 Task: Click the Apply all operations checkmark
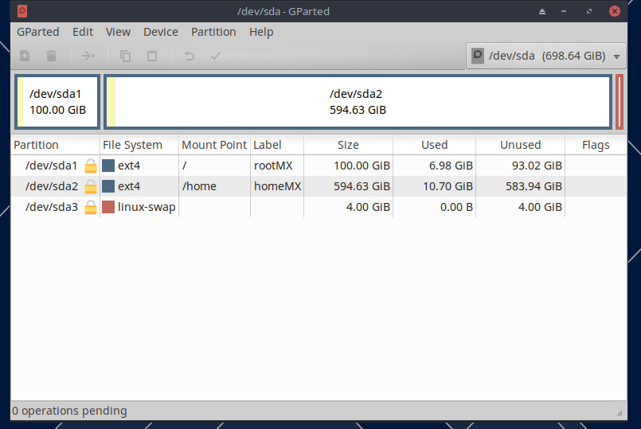click(x=216, y=56)
